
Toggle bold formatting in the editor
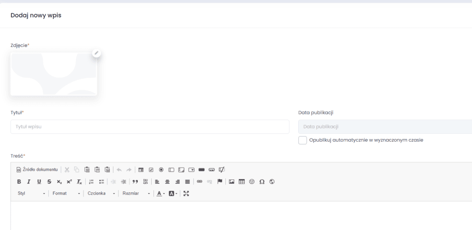tap(19, 182)
